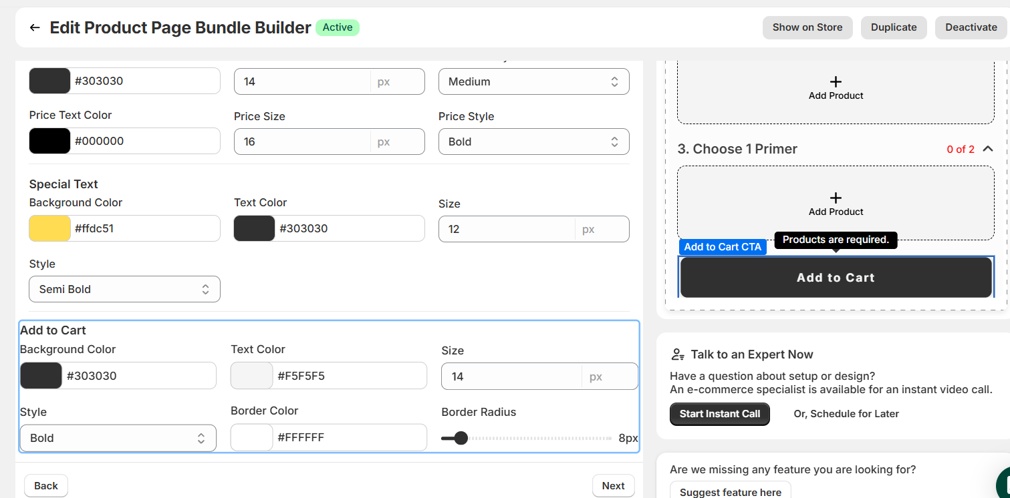
Task: Adjust the Border Radius slider handle
Action: tap(461, 438)
